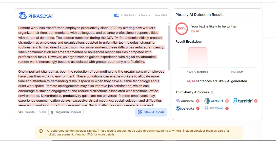Click the 'Third-Party AI Scores' heading
Screen dimensions: 276x141
point(192,92)
